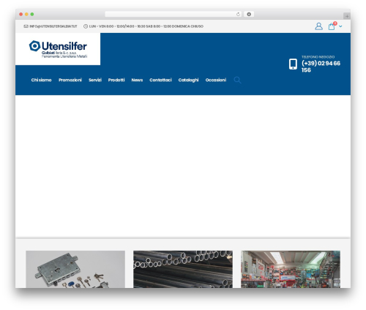Click the browser reader button
The width and height of the screenshot is (366, 310).
tap(249, 15)
